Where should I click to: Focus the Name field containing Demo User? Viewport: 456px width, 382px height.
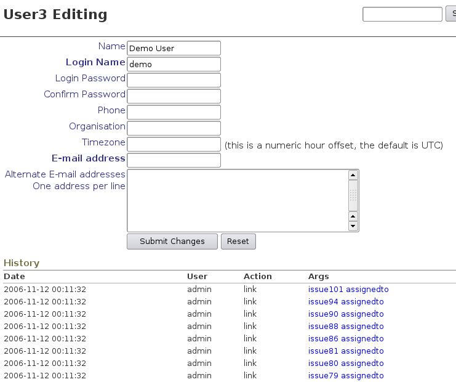point(174,48)
